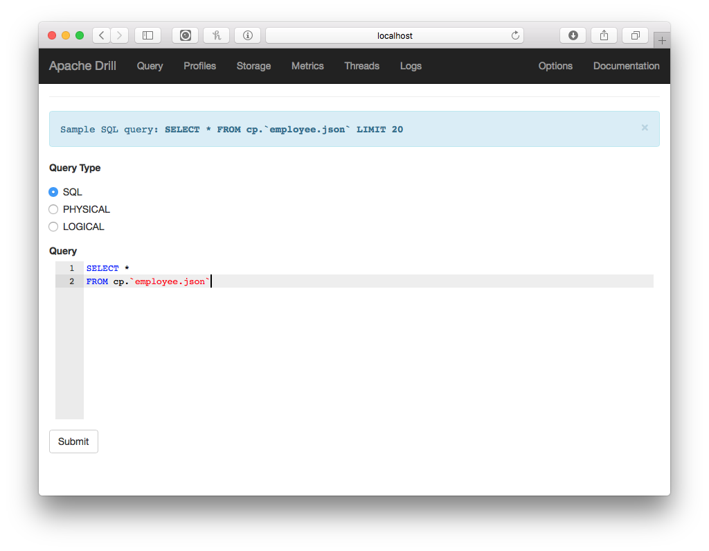The height and width of the screenshot is (551, 709).
Task: Select the PHYSICAL query type
Action: click(53, 209)
